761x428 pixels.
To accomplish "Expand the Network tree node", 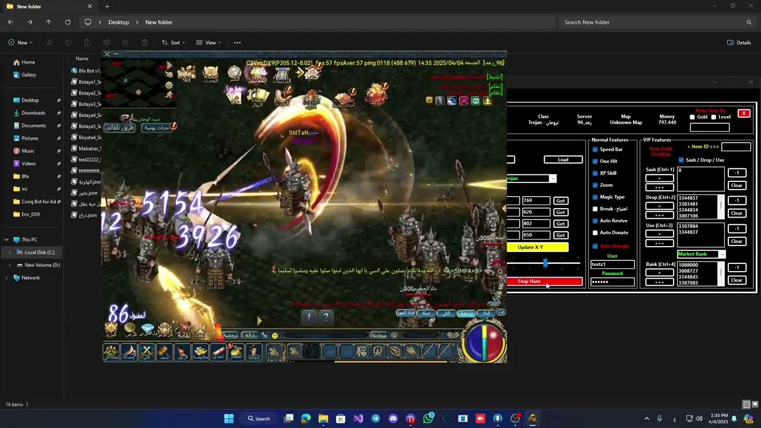I will [7, 278].
